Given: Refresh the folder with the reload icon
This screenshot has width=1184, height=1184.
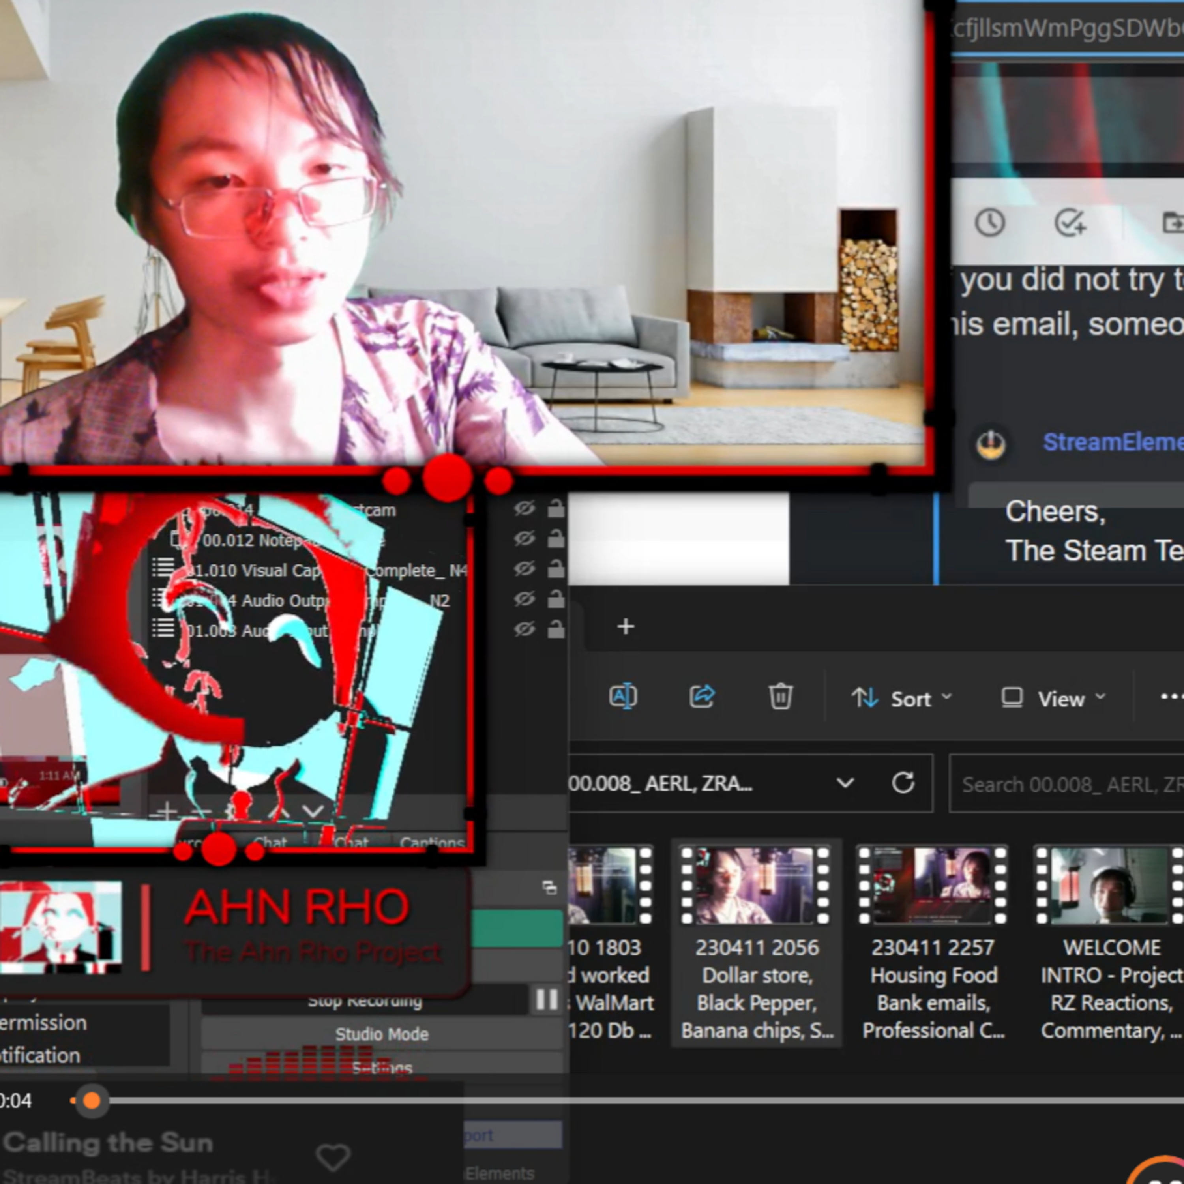Looking at the screenshot, I should [x=903, y=783].
